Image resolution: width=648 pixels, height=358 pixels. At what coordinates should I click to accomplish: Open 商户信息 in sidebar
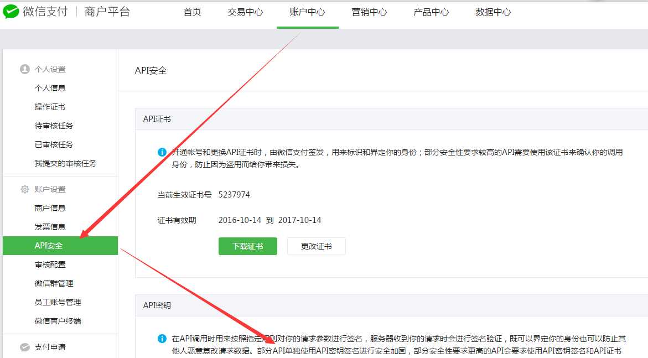(x=50, y=208)
